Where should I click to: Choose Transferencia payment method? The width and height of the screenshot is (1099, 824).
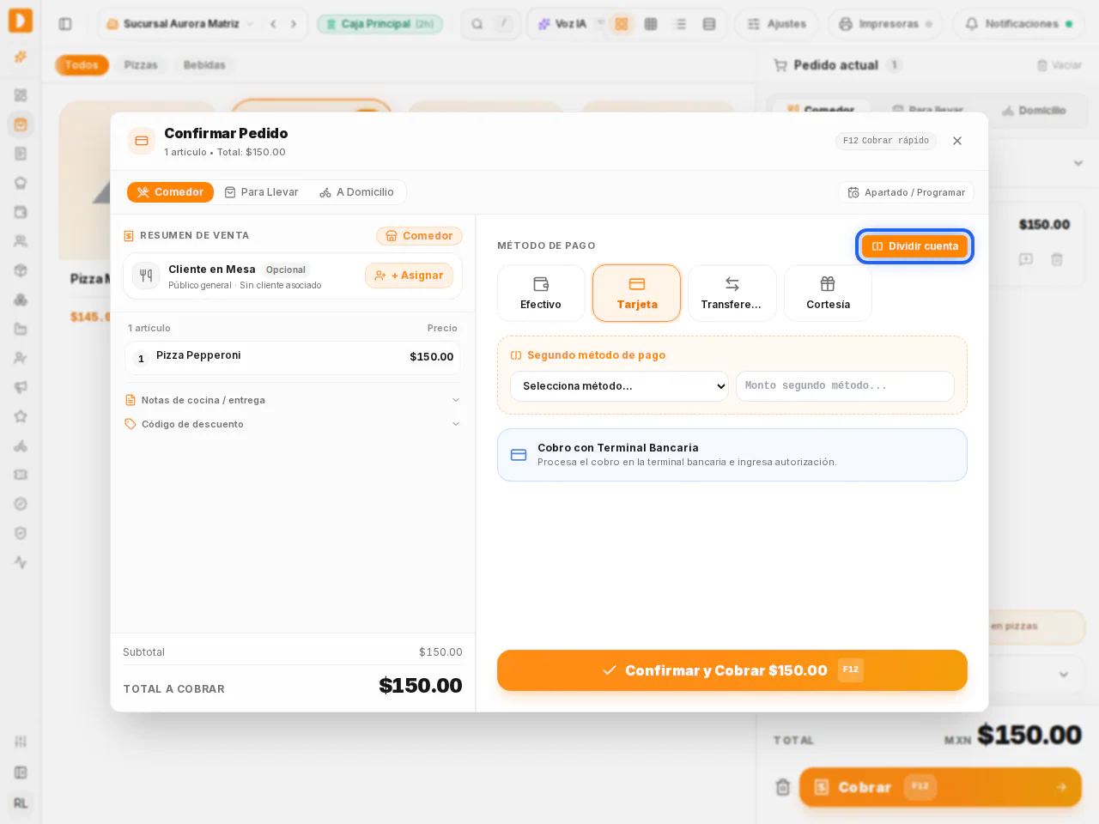pos(732,294)
